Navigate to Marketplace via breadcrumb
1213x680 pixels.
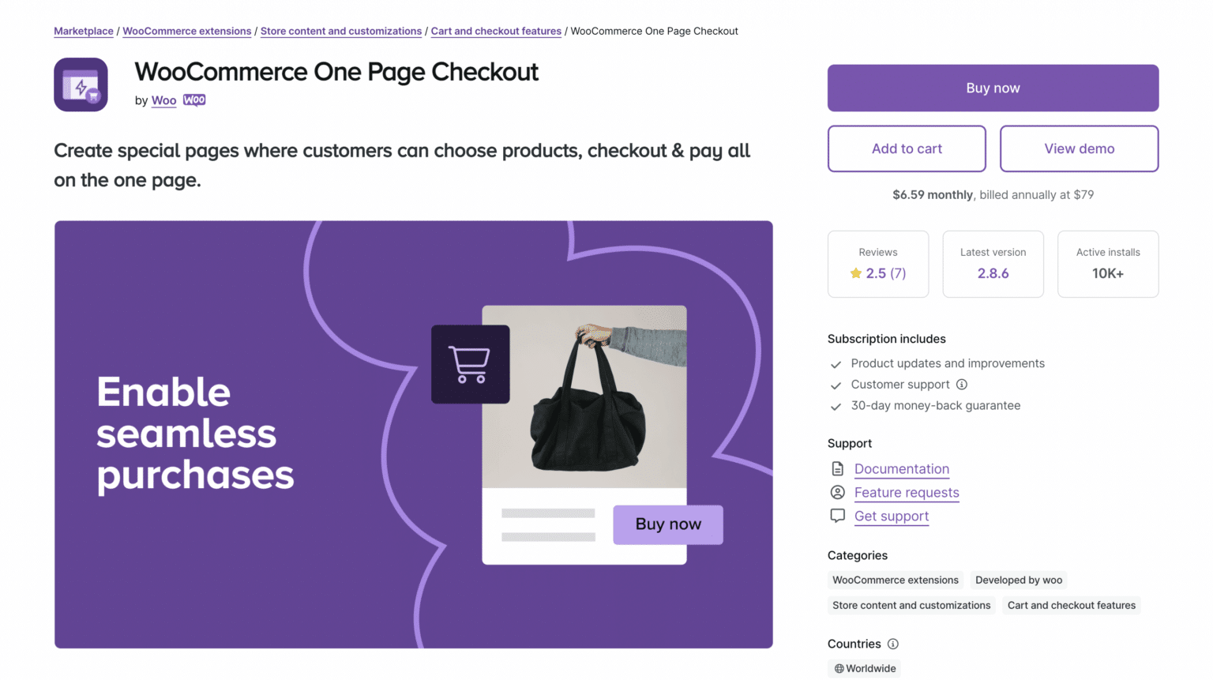(x=83, y=31)
